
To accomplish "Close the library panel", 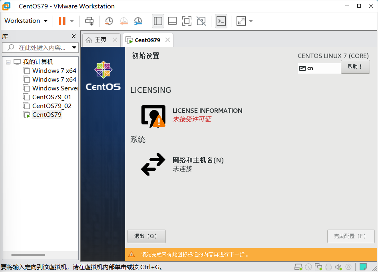I will (74, 36).
